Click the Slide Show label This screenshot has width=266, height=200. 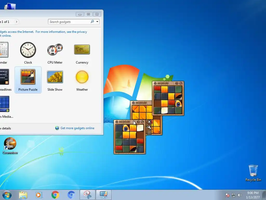(55, 90)
